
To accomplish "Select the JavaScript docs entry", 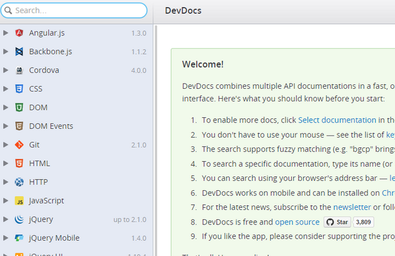I will [x=77, y=201].
